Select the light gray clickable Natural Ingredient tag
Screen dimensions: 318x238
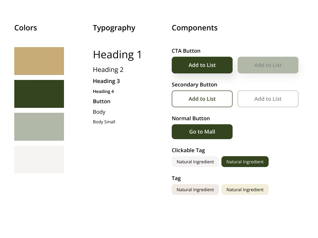click(x=195, y=162)
